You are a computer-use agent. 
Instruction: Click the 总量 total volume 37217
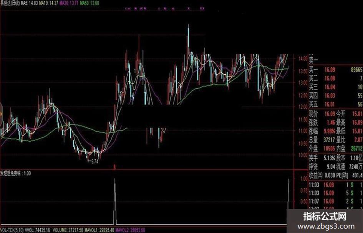[329, 140]
